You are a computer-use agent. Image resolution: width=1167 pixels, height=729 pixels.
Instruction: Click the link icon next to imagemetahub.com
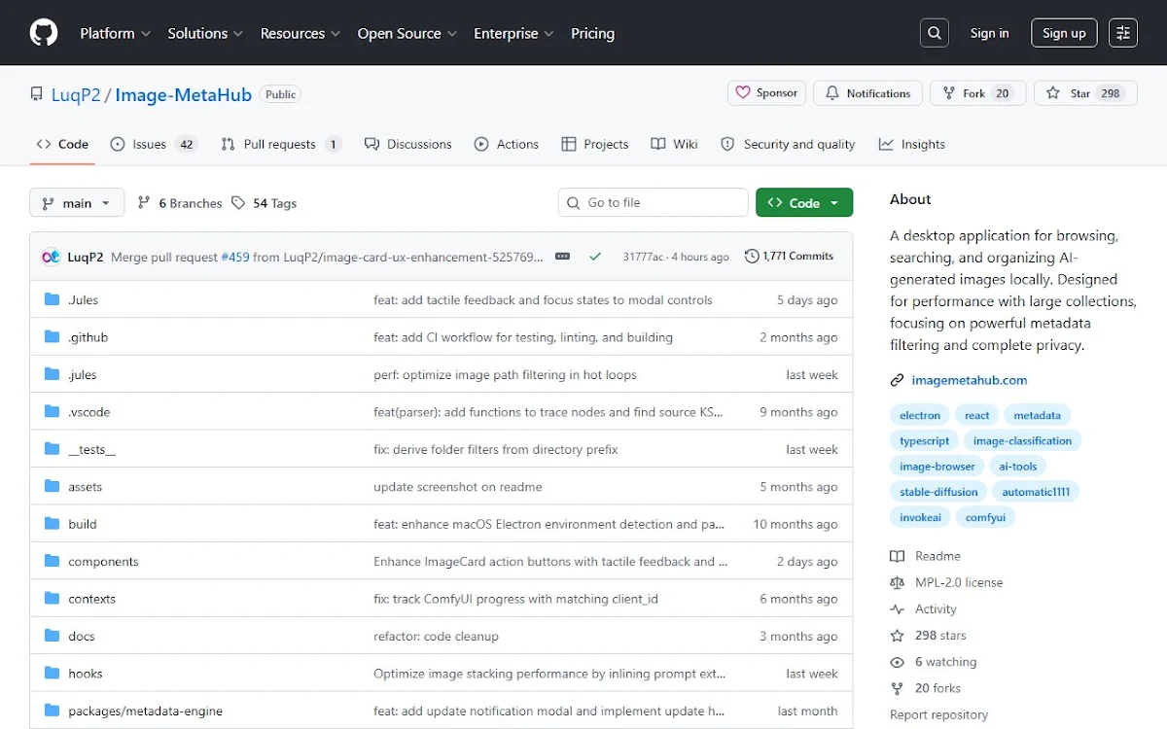click(x=897, y=380)
